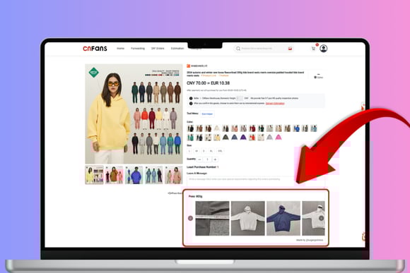Select the yellow color swatch
The width and height of the screenshot is (410, 273).
tap(217, 138)
